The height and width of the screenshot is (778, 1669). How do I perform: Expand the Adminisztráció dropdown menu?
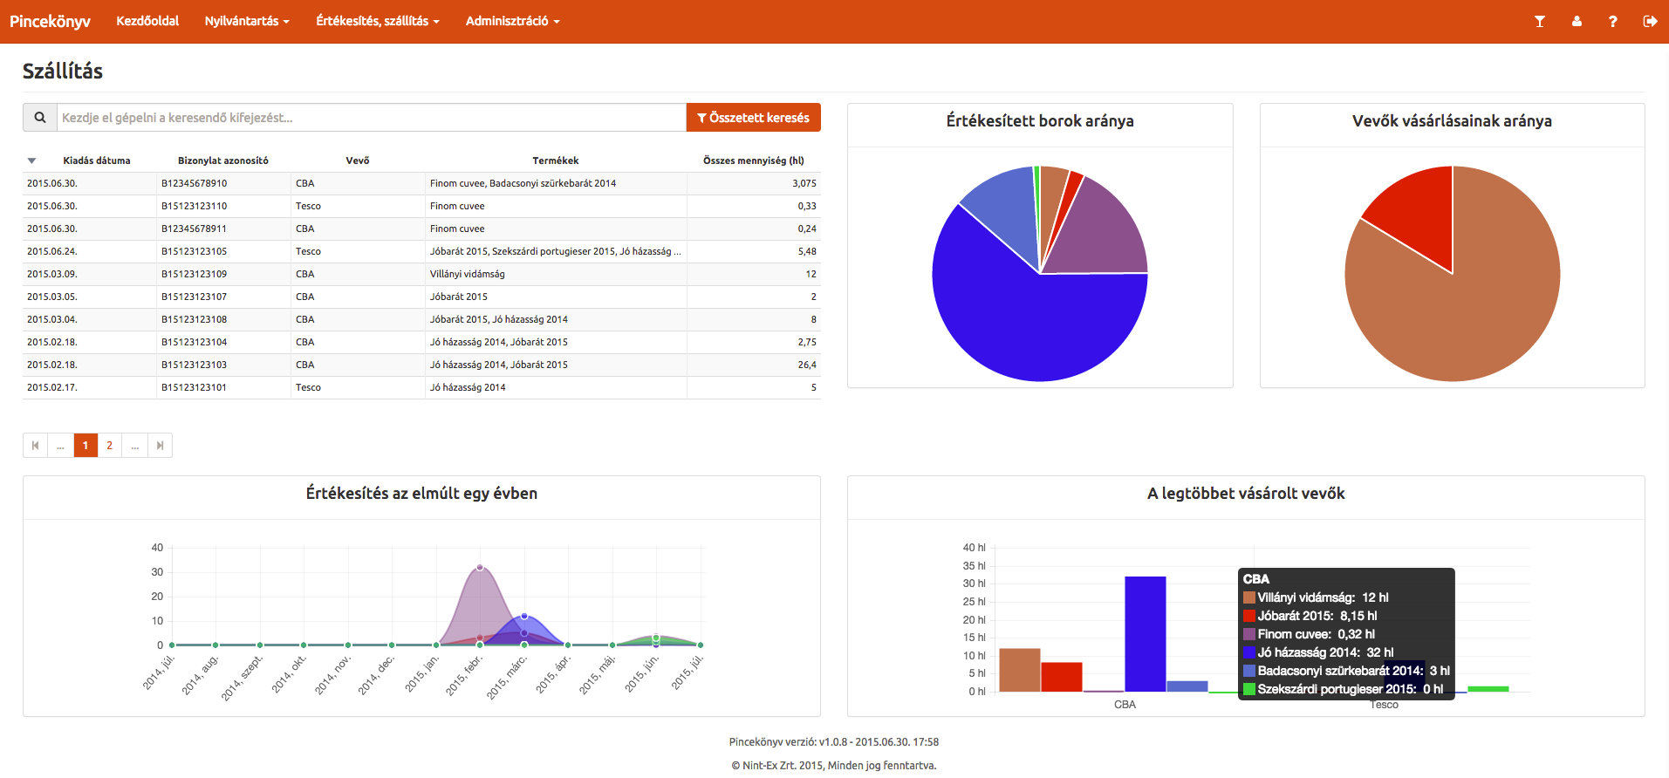coord(513,21)
